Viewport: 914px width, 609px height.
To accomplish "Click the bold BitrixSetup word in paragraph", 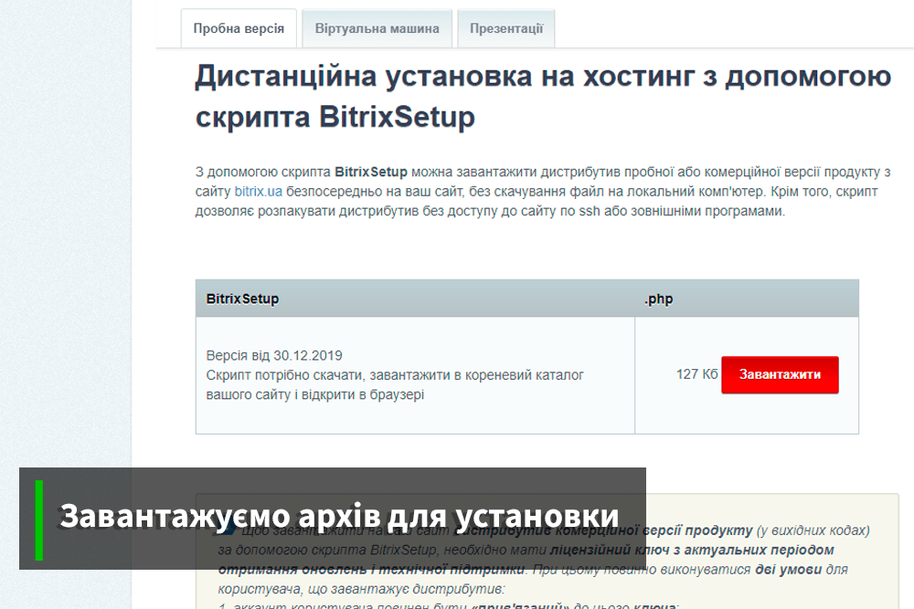I will [x=371, y=172].
